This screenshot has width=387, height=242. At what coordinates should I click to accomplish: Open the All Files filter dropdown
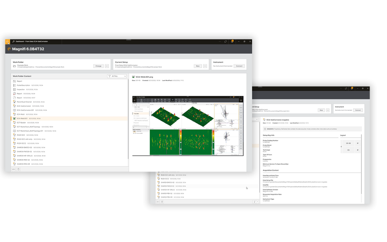pyautogui.click(x=117, y=76)
